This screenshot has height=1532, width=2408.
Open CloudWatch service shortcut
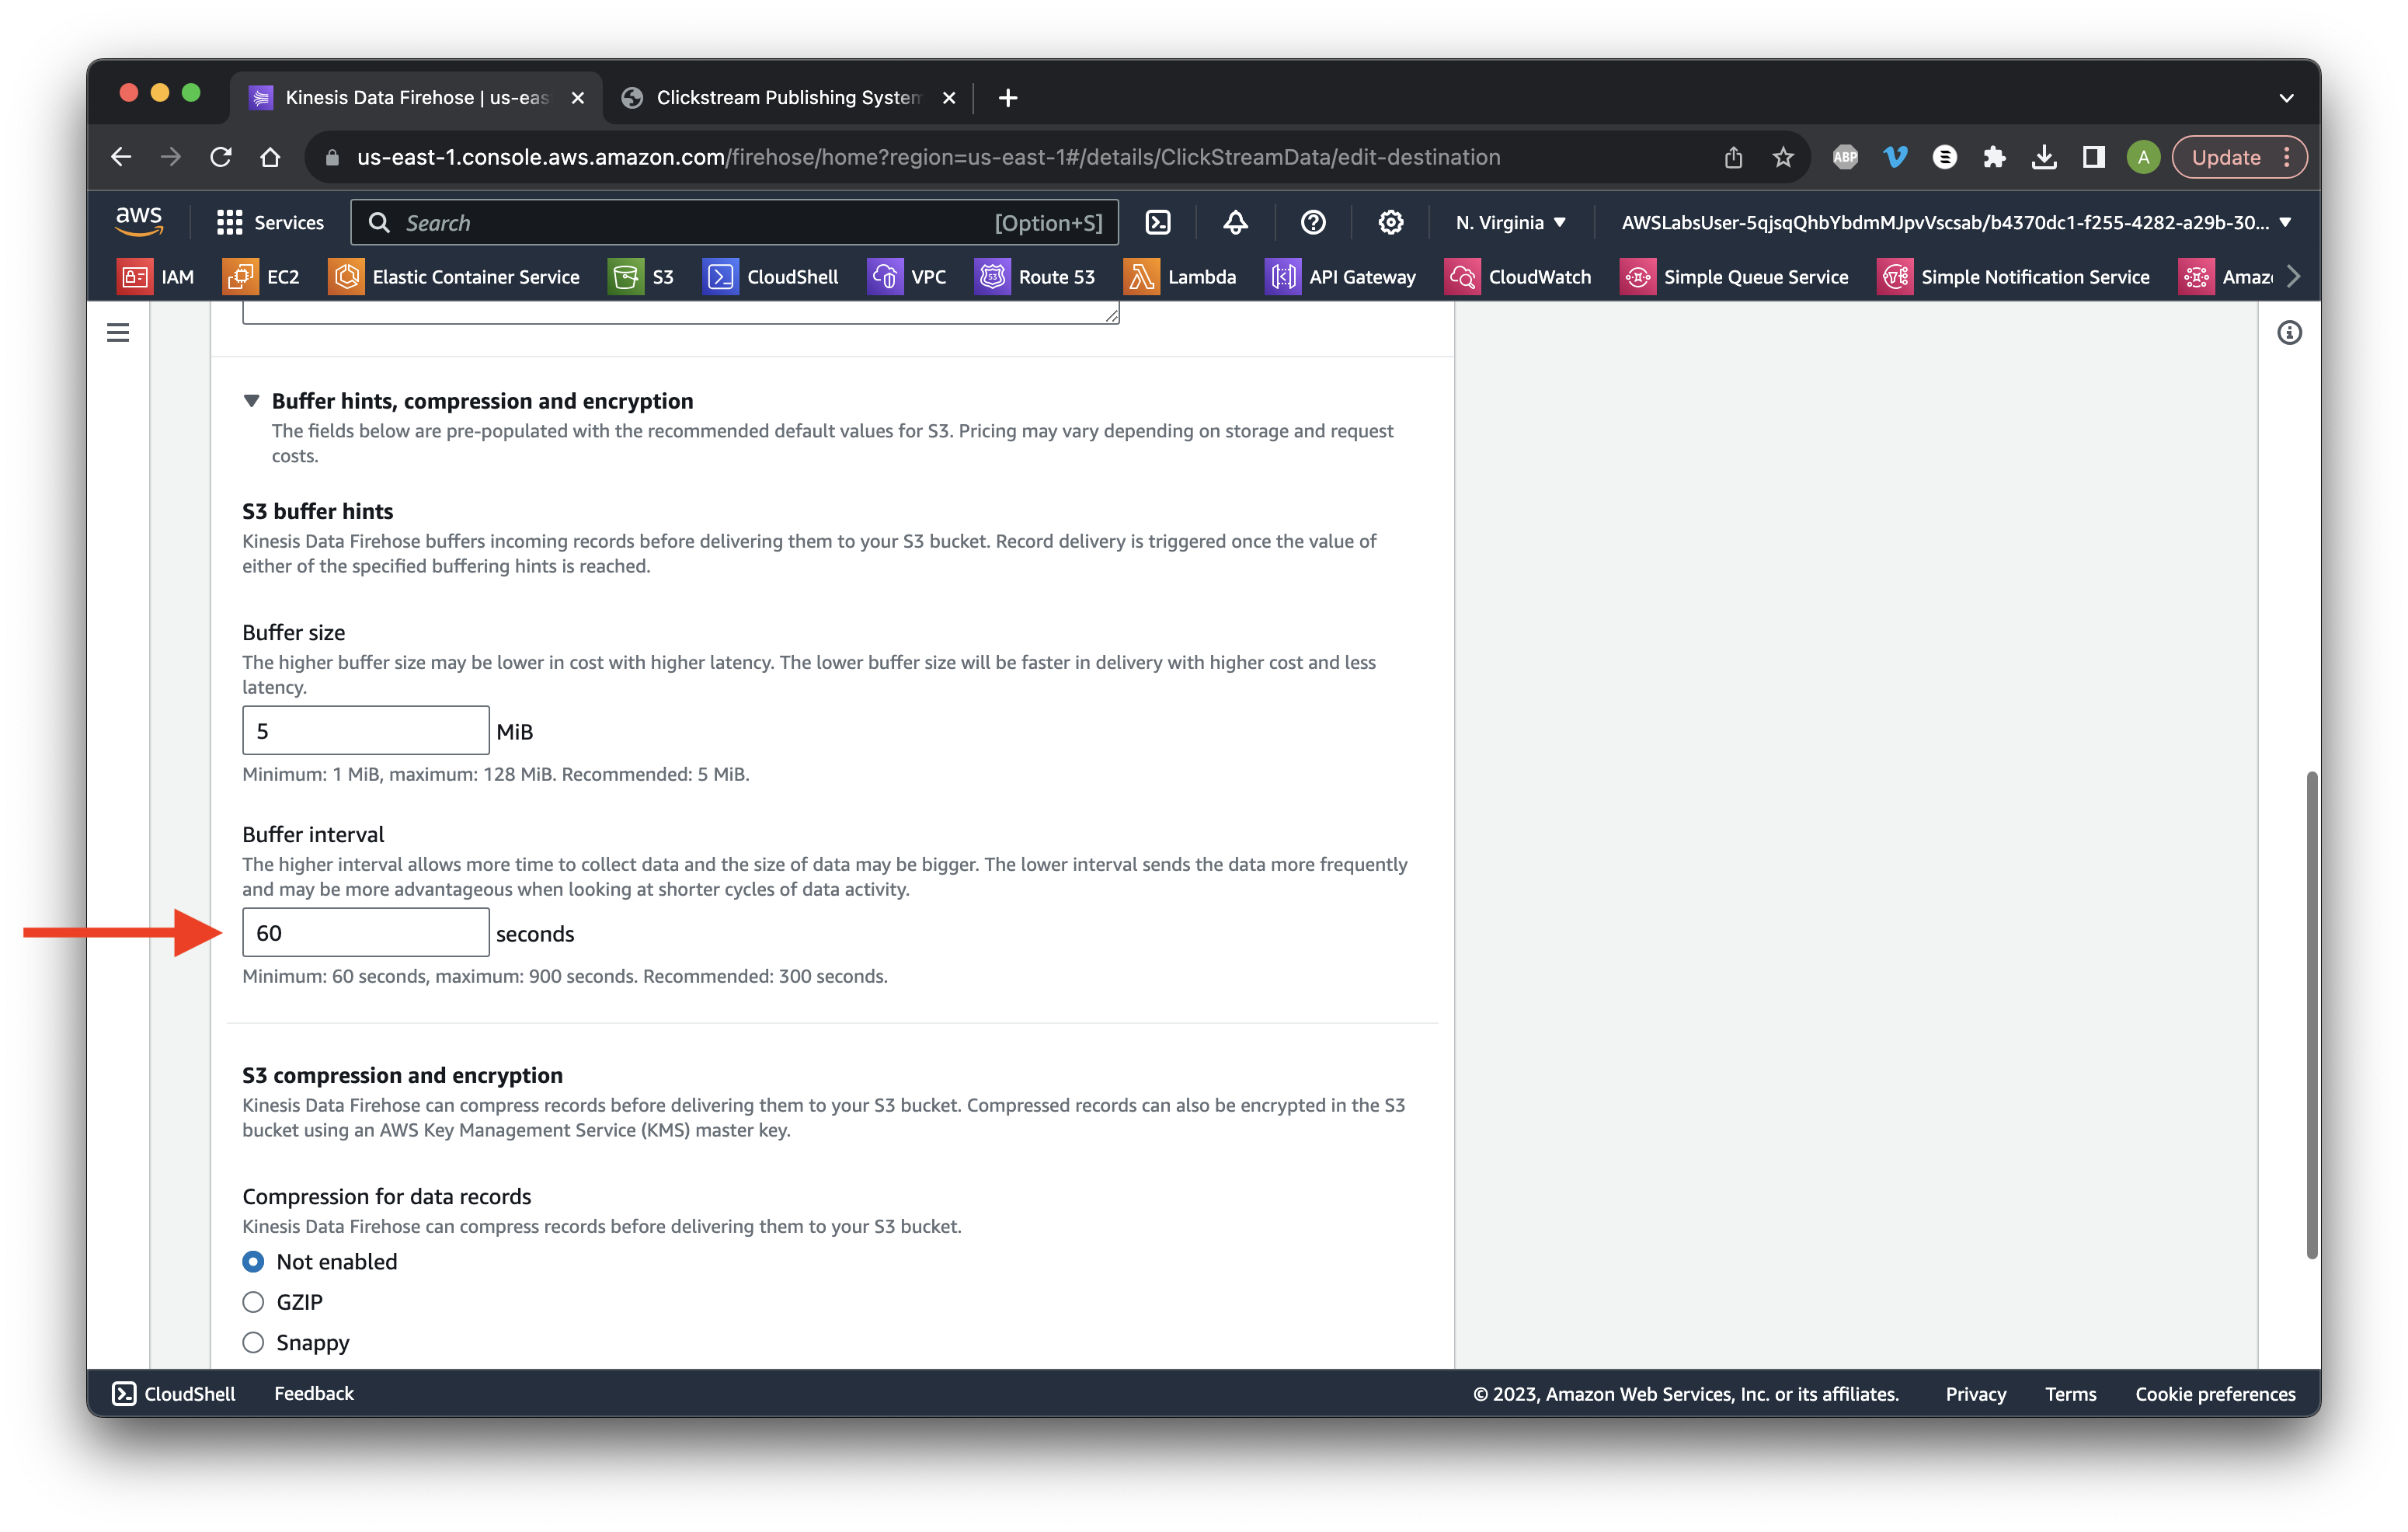(1518, 277)
